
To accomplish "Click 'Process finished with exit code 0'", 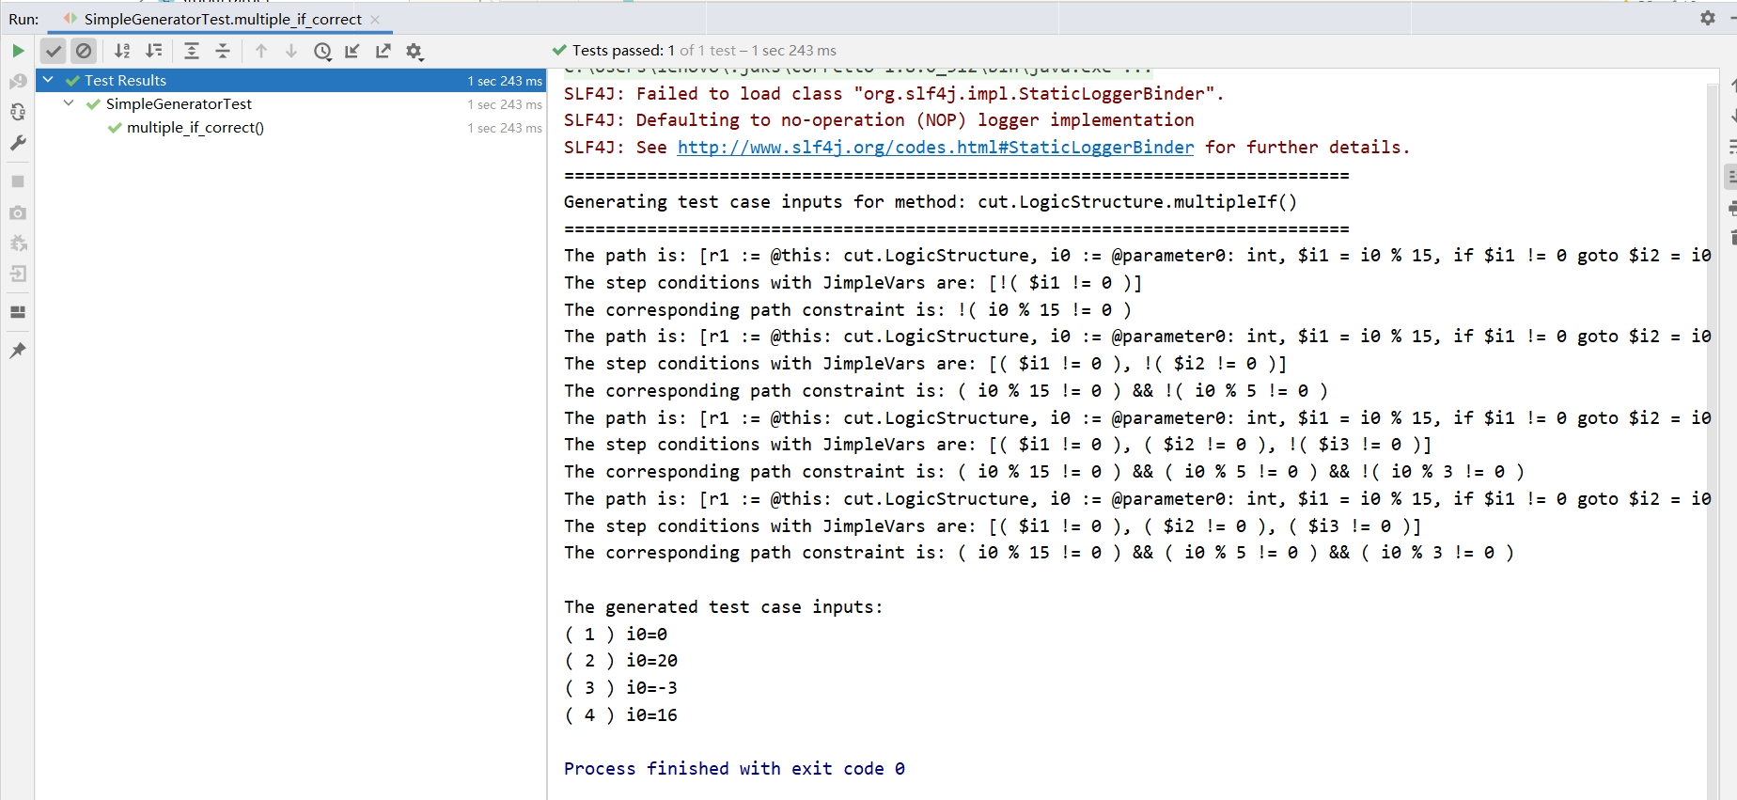I will click(734, 768).
